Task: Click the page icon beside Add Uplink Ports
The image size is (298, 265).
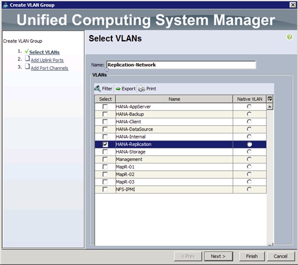Action: tap(27, 59)
